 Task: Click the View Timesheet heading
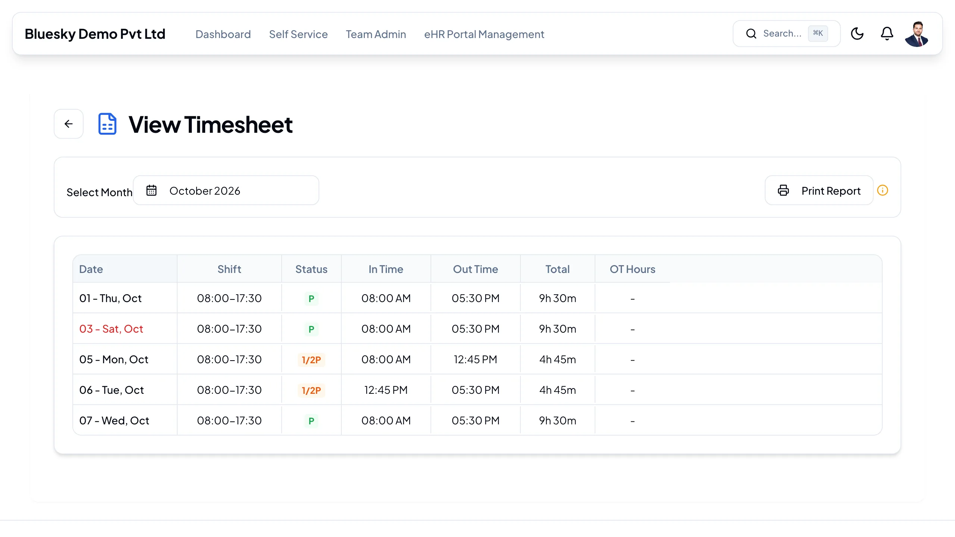[211, 124]
